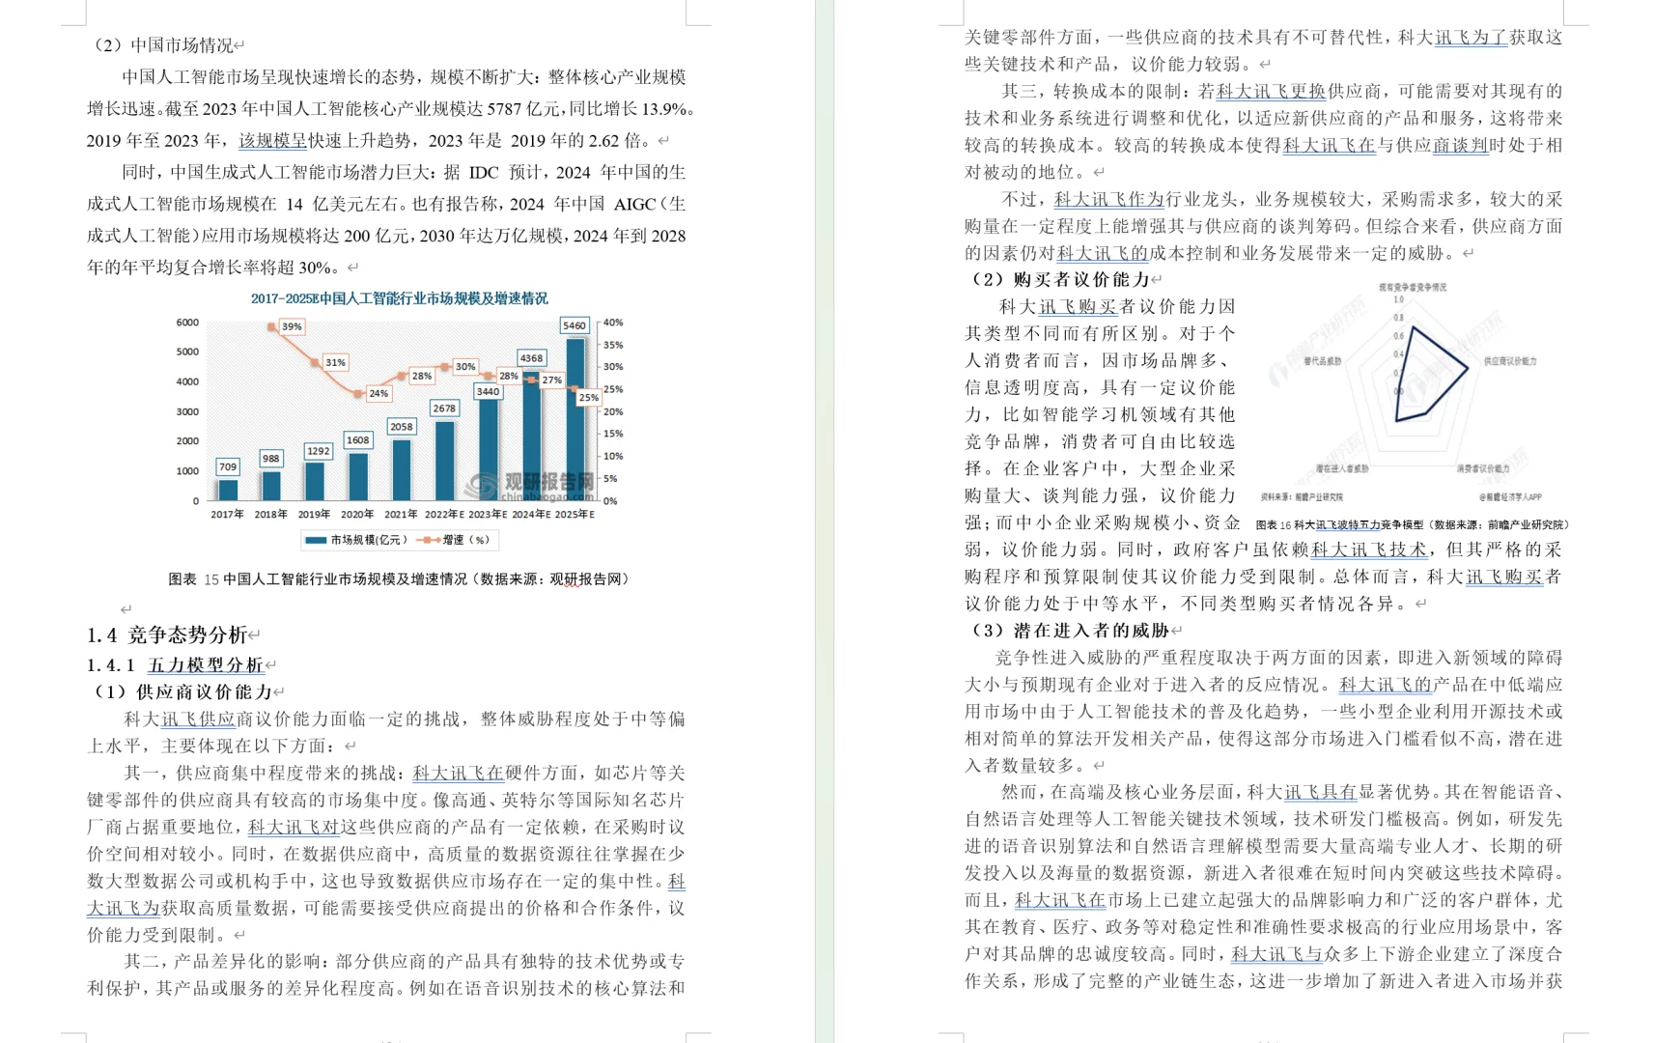Click the "5460" data label on the bar chart

[575, 325]
